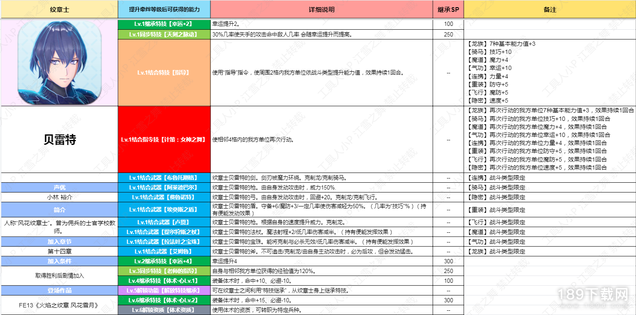Viewport: 636px width, 315px height.
Task: Click the orange Lv.1结合特技【指导】 cell
Action: pos(164,72)
